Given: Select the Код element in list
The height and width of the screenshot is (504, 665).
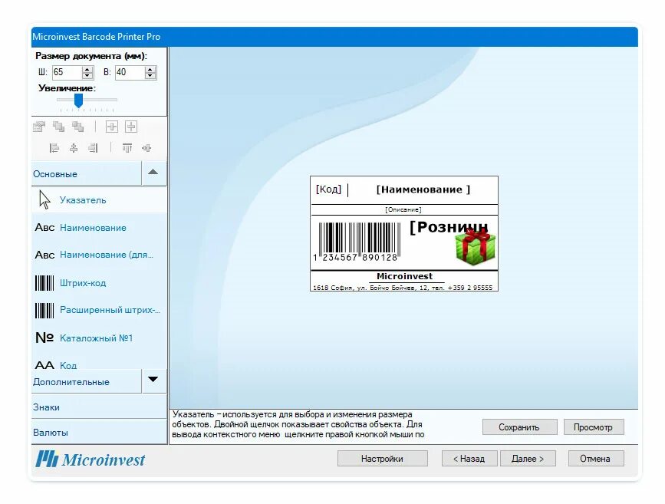Looking at the screenshot, I should 99,364.
